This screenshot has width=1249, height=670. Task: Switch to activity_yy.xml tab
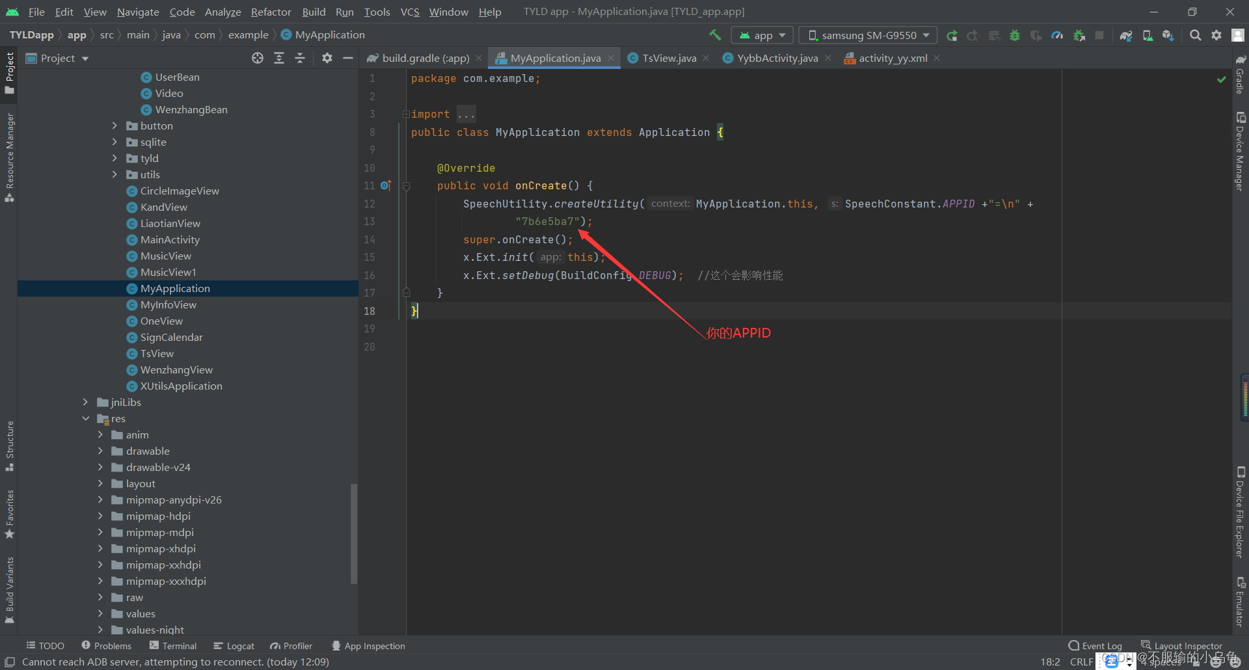click(893, 58)
